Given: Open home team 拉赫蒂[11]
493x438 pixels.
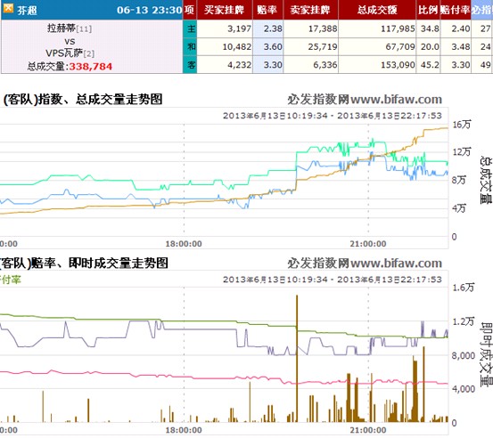Looking at the screenshot, I should point(70,28).
